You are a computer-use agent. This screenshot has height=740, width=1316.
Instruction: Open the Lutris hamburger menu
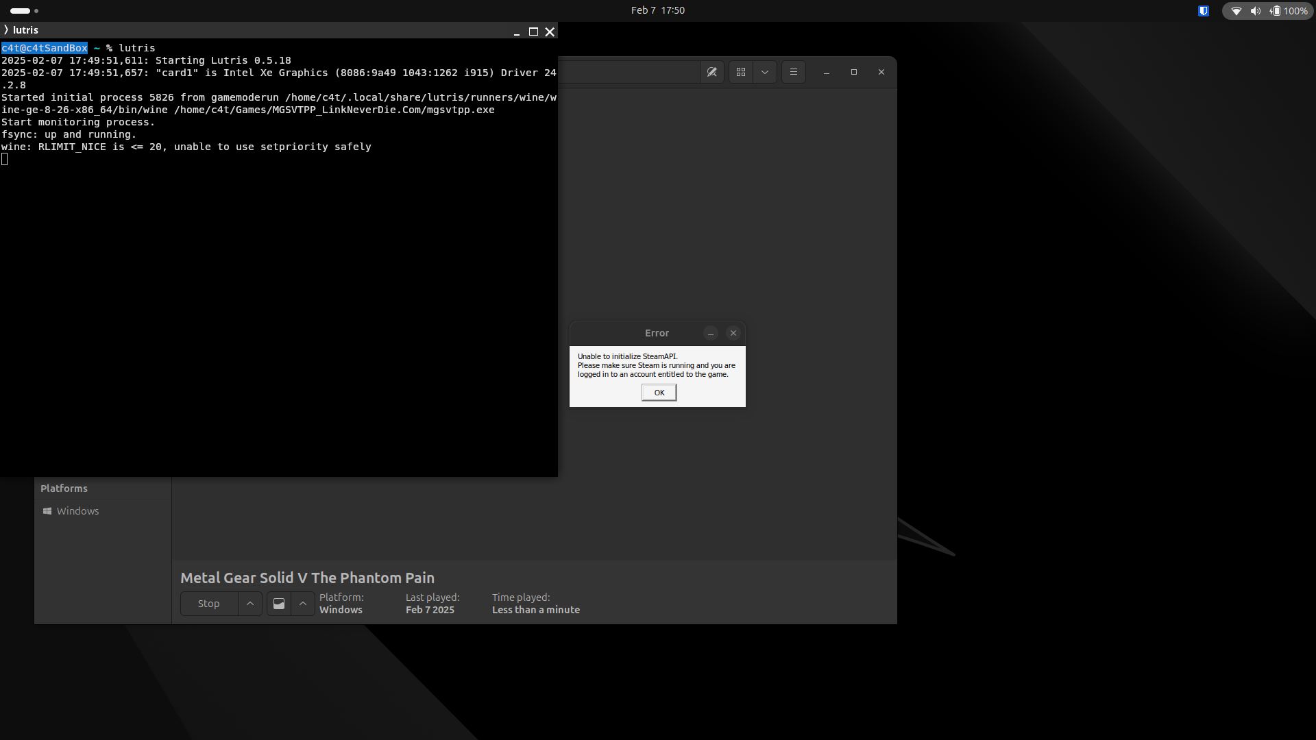(x=794, y=72)
